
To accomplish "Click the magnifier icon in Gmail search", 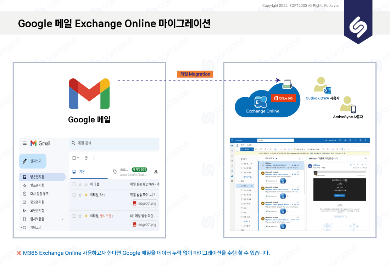I will (73, 143).
